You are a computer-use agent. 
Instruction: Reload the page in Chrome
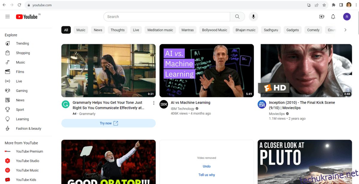tap(19, 5)
